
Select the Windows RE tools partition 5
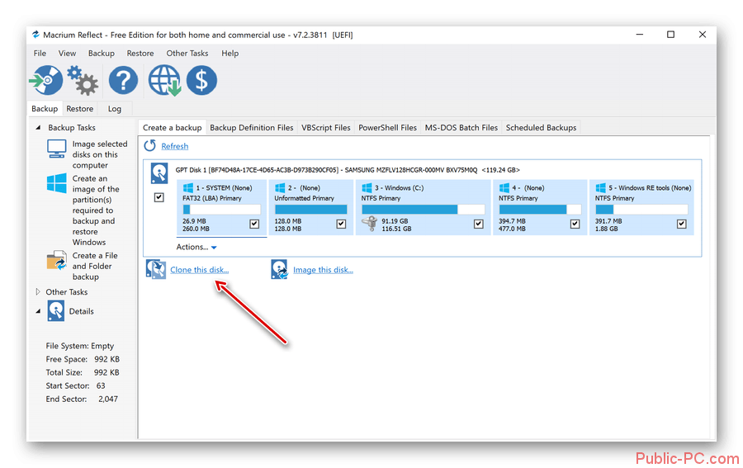coord(641,206)
